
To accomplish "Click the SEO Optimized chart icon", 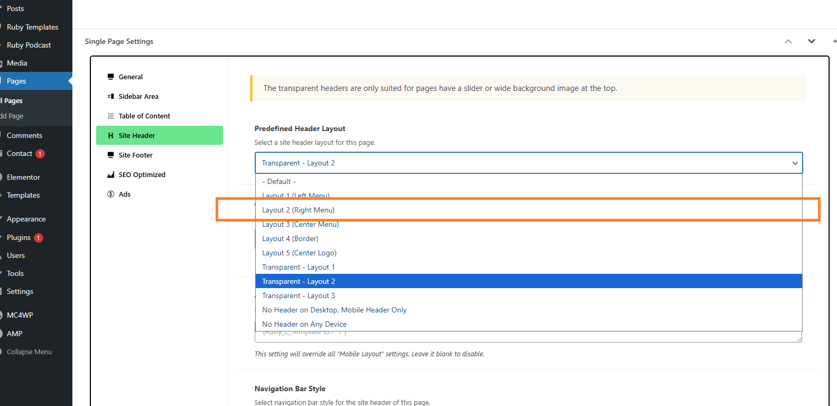I will click(110, 174).
